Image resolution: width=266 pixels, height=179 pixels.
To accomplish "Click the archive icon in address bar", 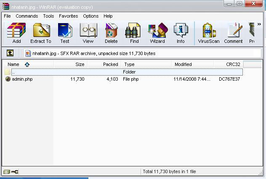I will [x=28, y=53].
